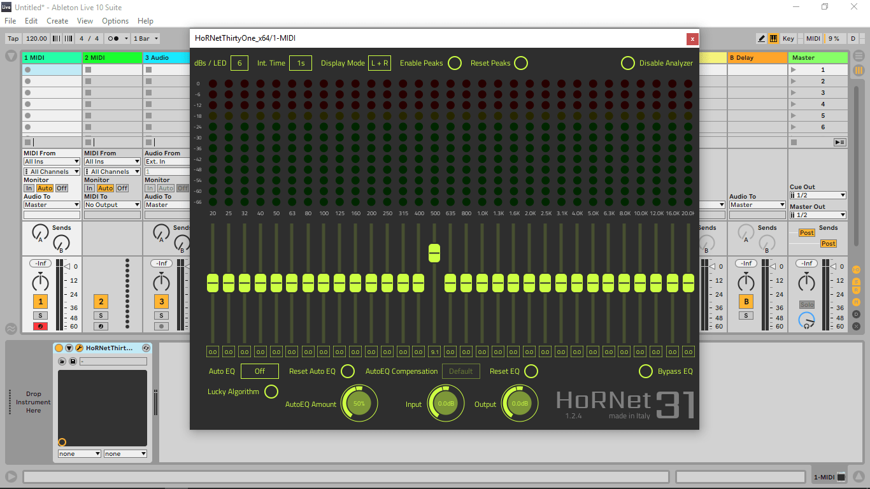
Task: Click Reset Auto EQ circle button
Action: (x=348, y=371)
